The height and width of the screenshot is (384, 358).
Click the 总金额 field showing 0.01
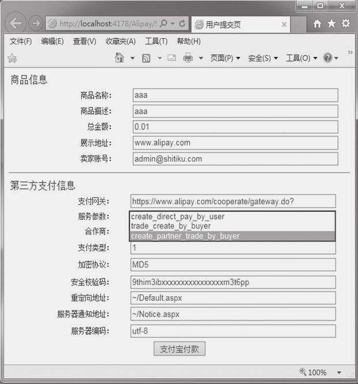tap(235, 127)
